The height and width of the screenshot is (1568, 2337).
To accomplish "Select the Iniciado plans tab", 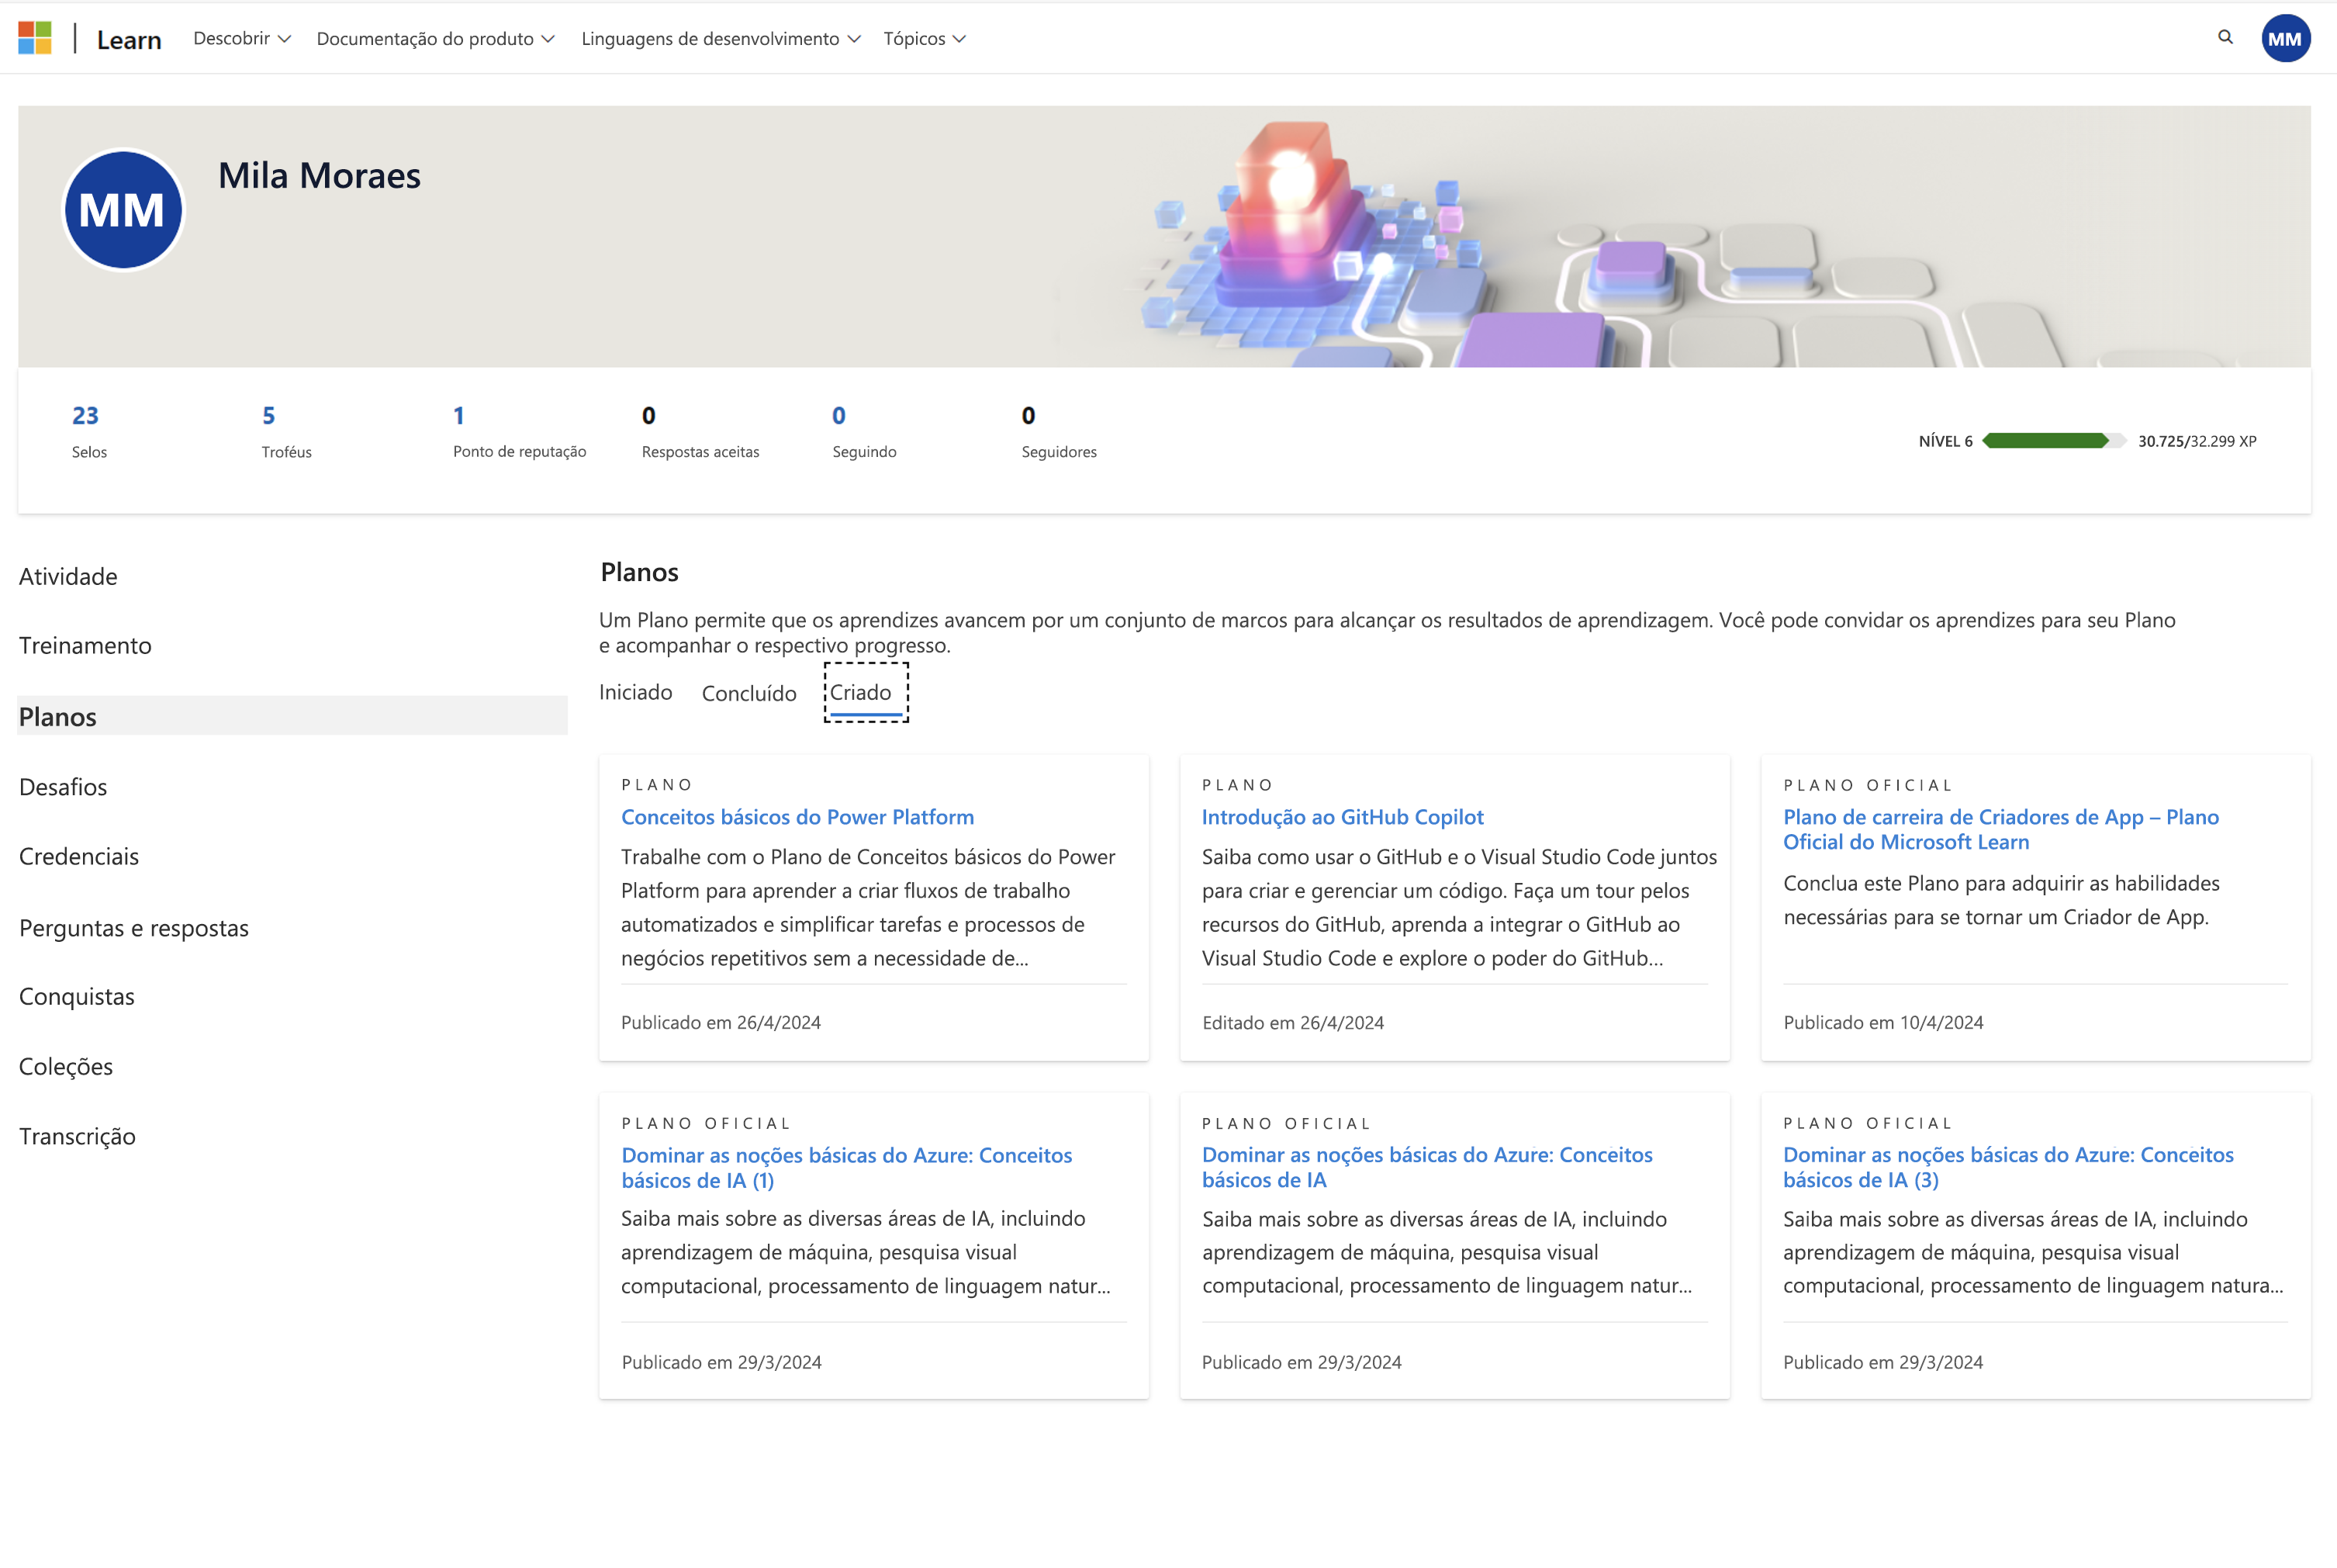I will click(637, 691).
